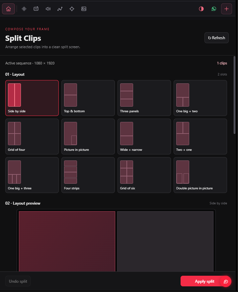Click the vertical scrollbar thumb
The height and width of the screenshot is (292, 238).
(234, 95)
